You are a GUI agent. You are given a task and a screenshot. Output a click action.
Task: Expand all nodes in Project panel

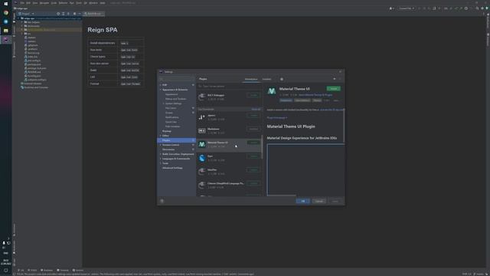click(63, 14)
